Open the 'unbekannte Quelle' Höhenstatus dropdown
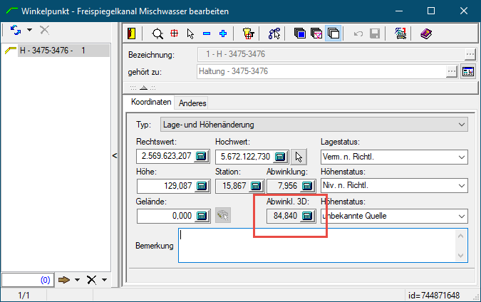Viewport: 481px width, 302px height. pos(461,216)
